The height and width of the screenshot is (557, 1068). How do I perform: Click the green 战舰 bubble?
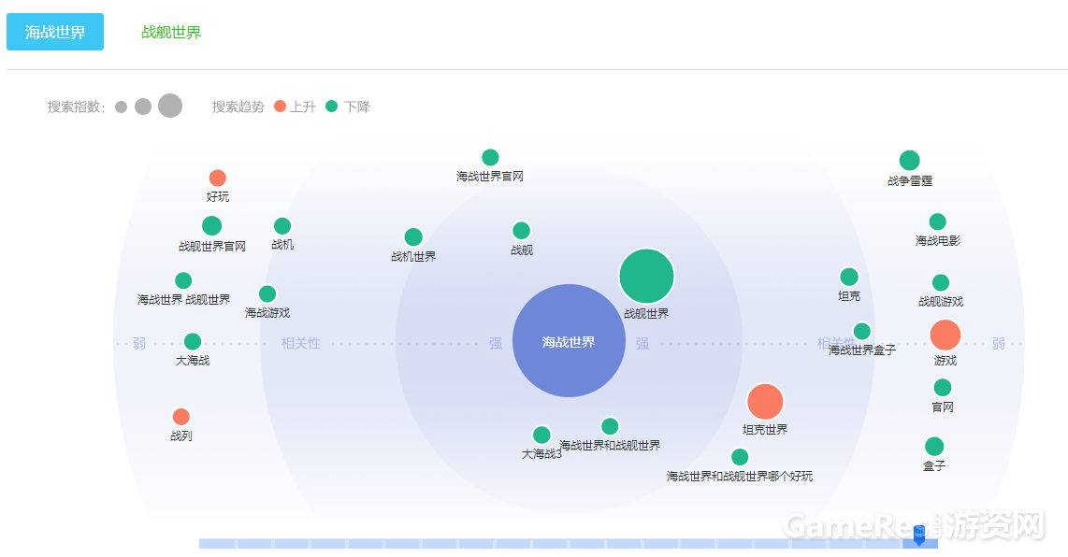click(521, 231)
